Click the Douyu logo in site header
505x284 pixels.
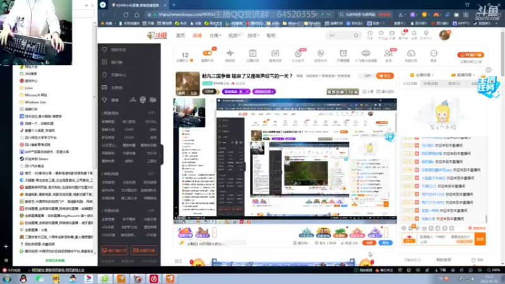pos(157,35)
